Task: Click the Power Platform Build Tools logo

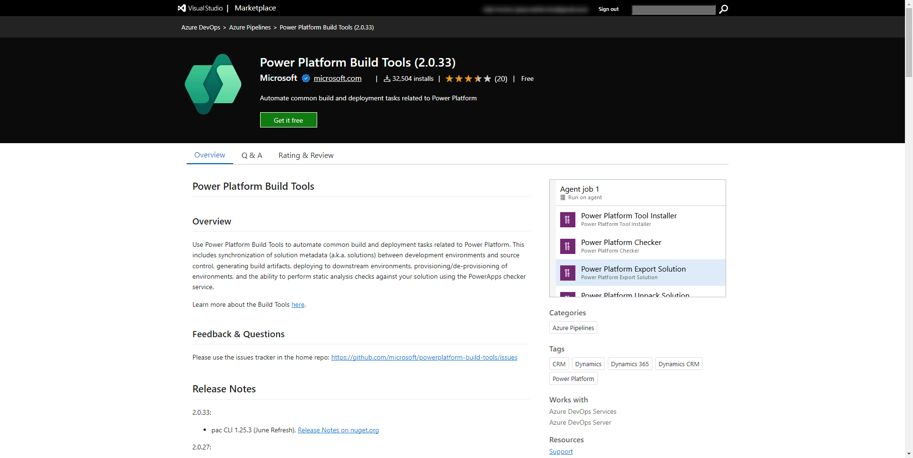Action: (x=213, y=84)
